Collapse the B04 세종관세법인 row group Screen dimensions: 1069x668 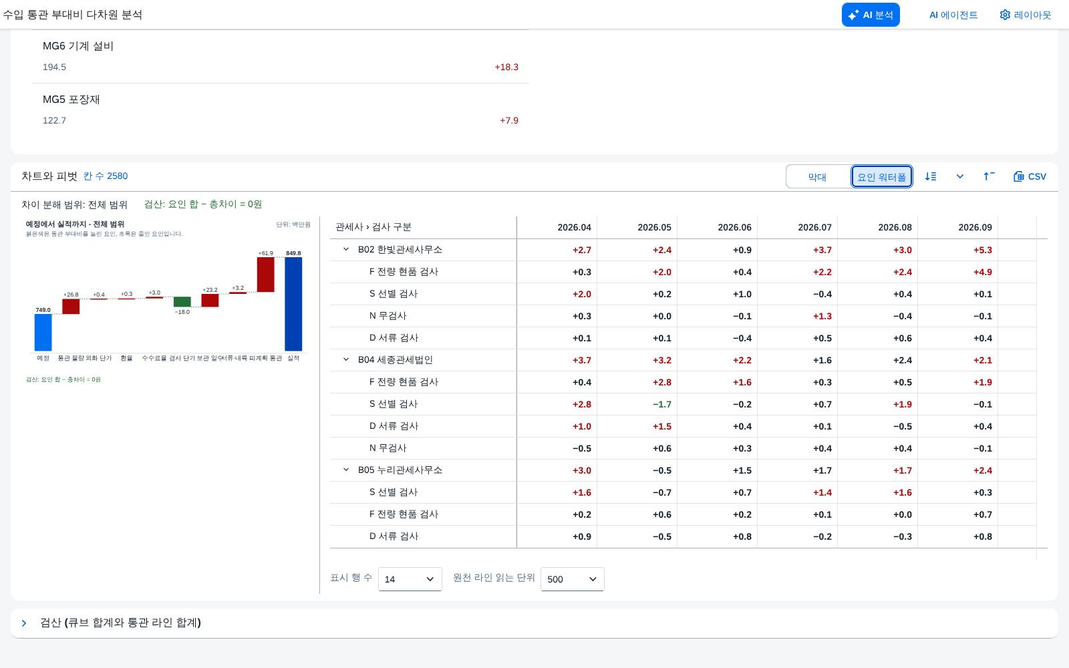click(x=346, y=359)
